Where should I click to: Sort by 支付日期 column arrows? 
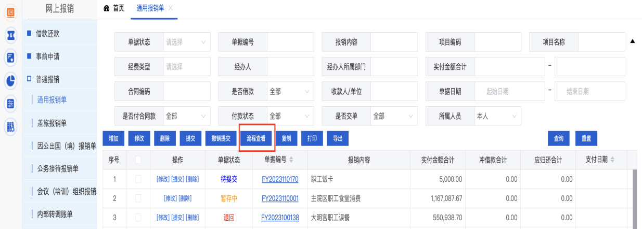point(613,160)
